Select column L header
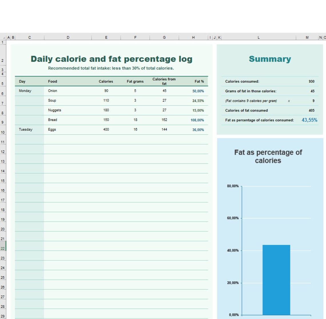This screenshot has height=319, width=326. tap(259, 37)
